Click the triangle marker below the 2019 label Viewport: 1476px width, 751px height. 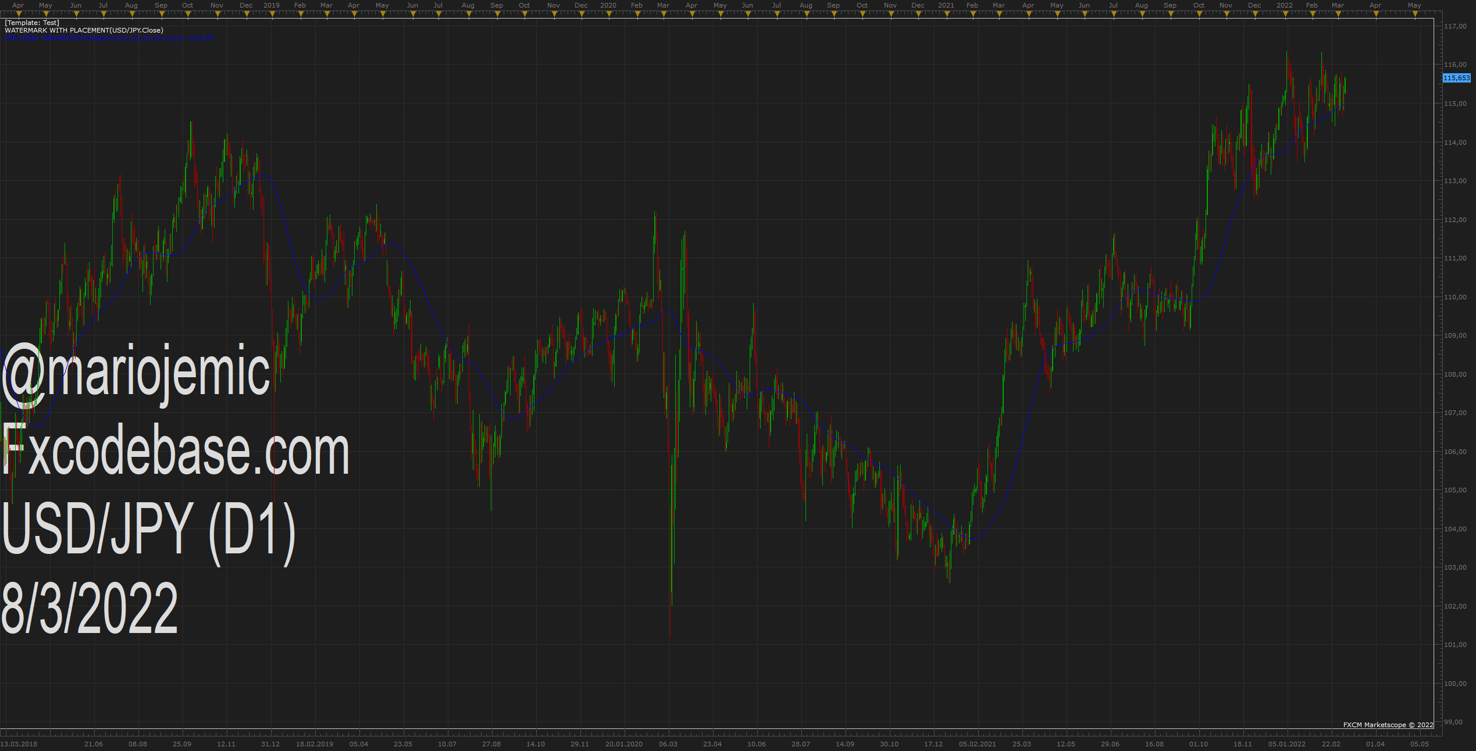point(272,15)
